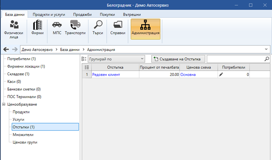Click the grouping icon beside Групирай по
Screen dimensions: 272x160
pyautogui.click(x=84, y=59)
